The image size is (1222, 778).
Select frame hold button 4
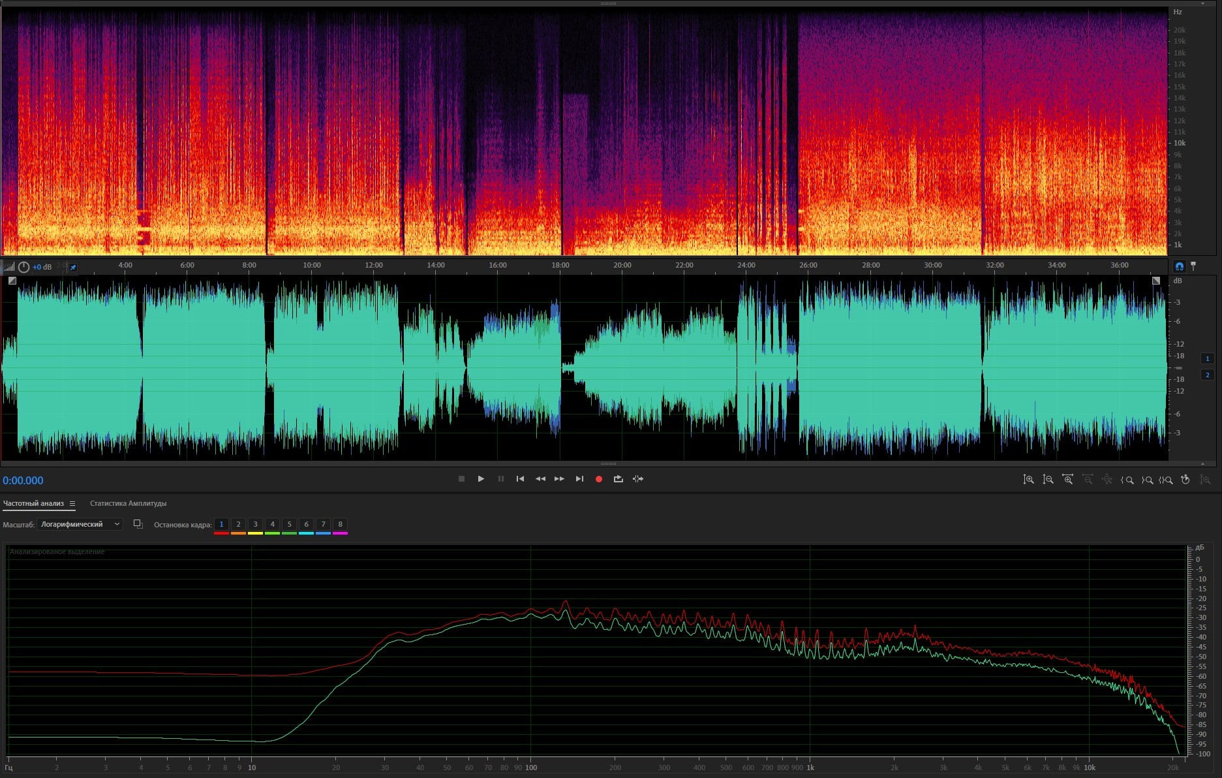[272, 524]
